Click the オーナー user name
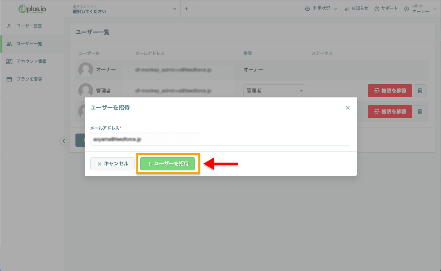The image size is (441, 271). coord(106,70)
